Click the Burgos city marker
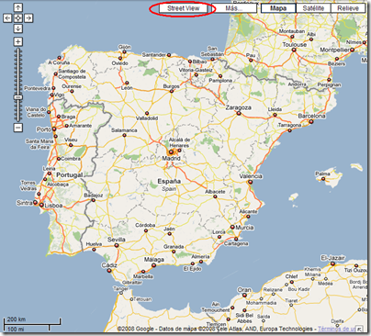The image size is (371, 336). [172, 91]
